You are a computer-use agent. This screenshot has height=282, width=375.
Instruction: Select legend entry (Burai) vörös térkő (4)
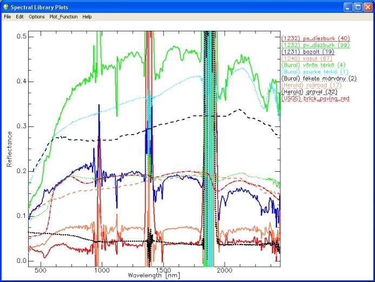[313, 65]
